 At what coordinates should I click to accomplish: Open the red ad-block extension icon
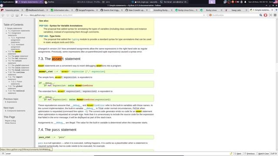(265, 15)
